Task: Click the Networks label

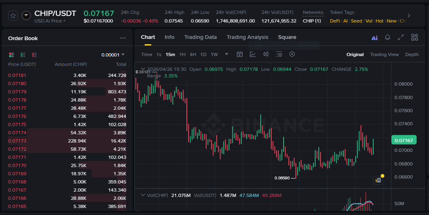Action: click(x=313, y=12)
